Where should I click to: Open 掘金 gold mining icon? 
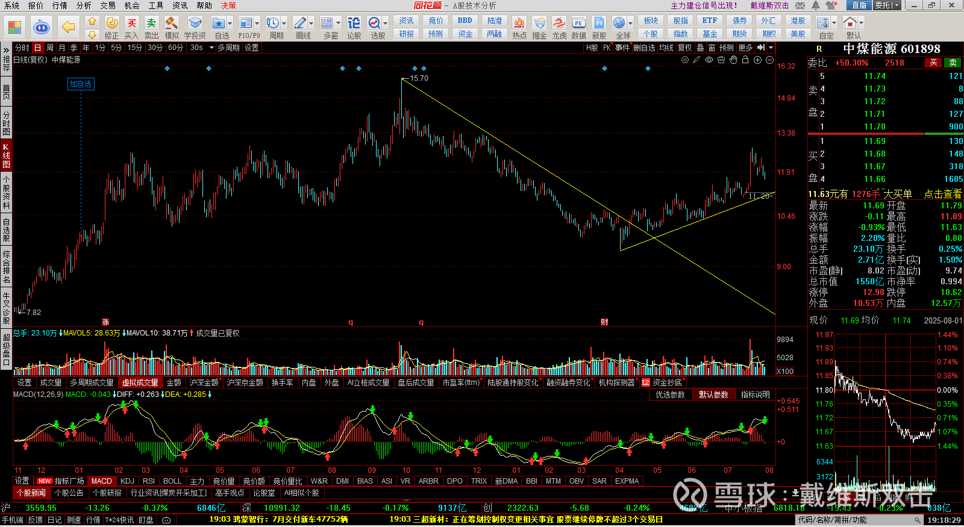[539, 28]
